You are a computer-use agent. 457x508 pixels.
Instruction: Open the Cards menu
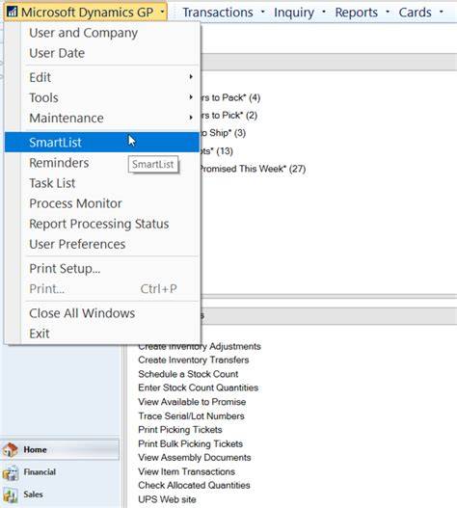pos(415,13)
